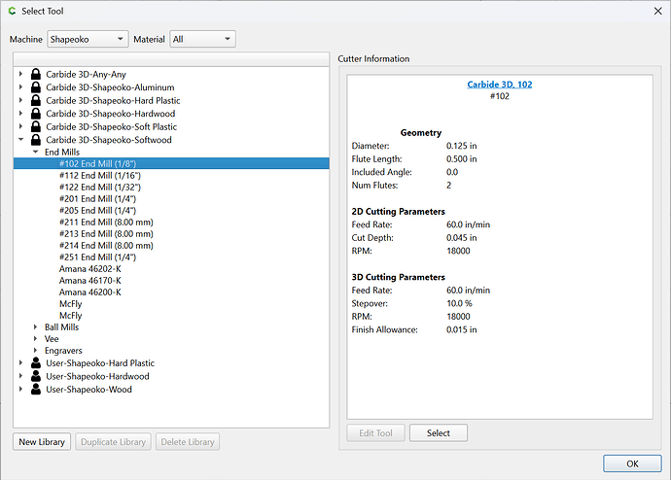Click the 0.125 in diameter value
The image size is (671, 480).
click(461, 146)
